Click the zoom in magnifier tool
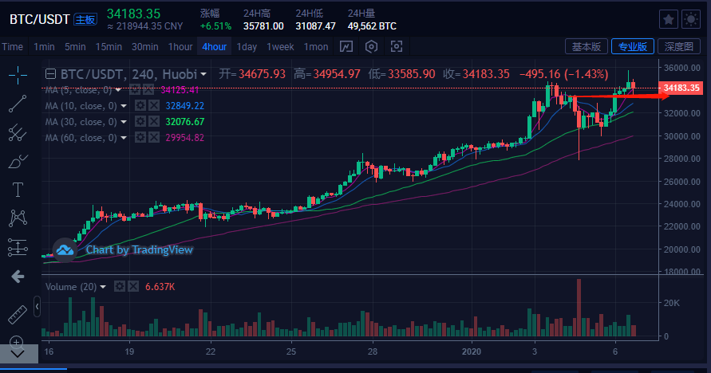Image resolution: width=711 pixels, height=373 pixels. [x=16, y=342]
